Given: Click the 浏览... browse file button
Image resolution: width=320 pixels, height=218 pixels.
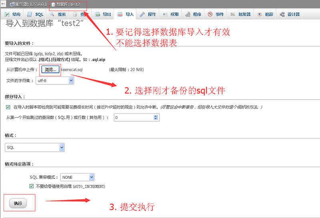Looking at the screenshot, I should coord(50,70).
